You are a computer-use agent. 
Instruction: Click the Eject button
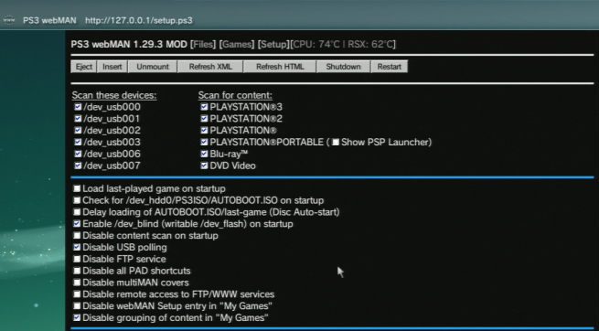pyautogui.click(x=83, y=67)
